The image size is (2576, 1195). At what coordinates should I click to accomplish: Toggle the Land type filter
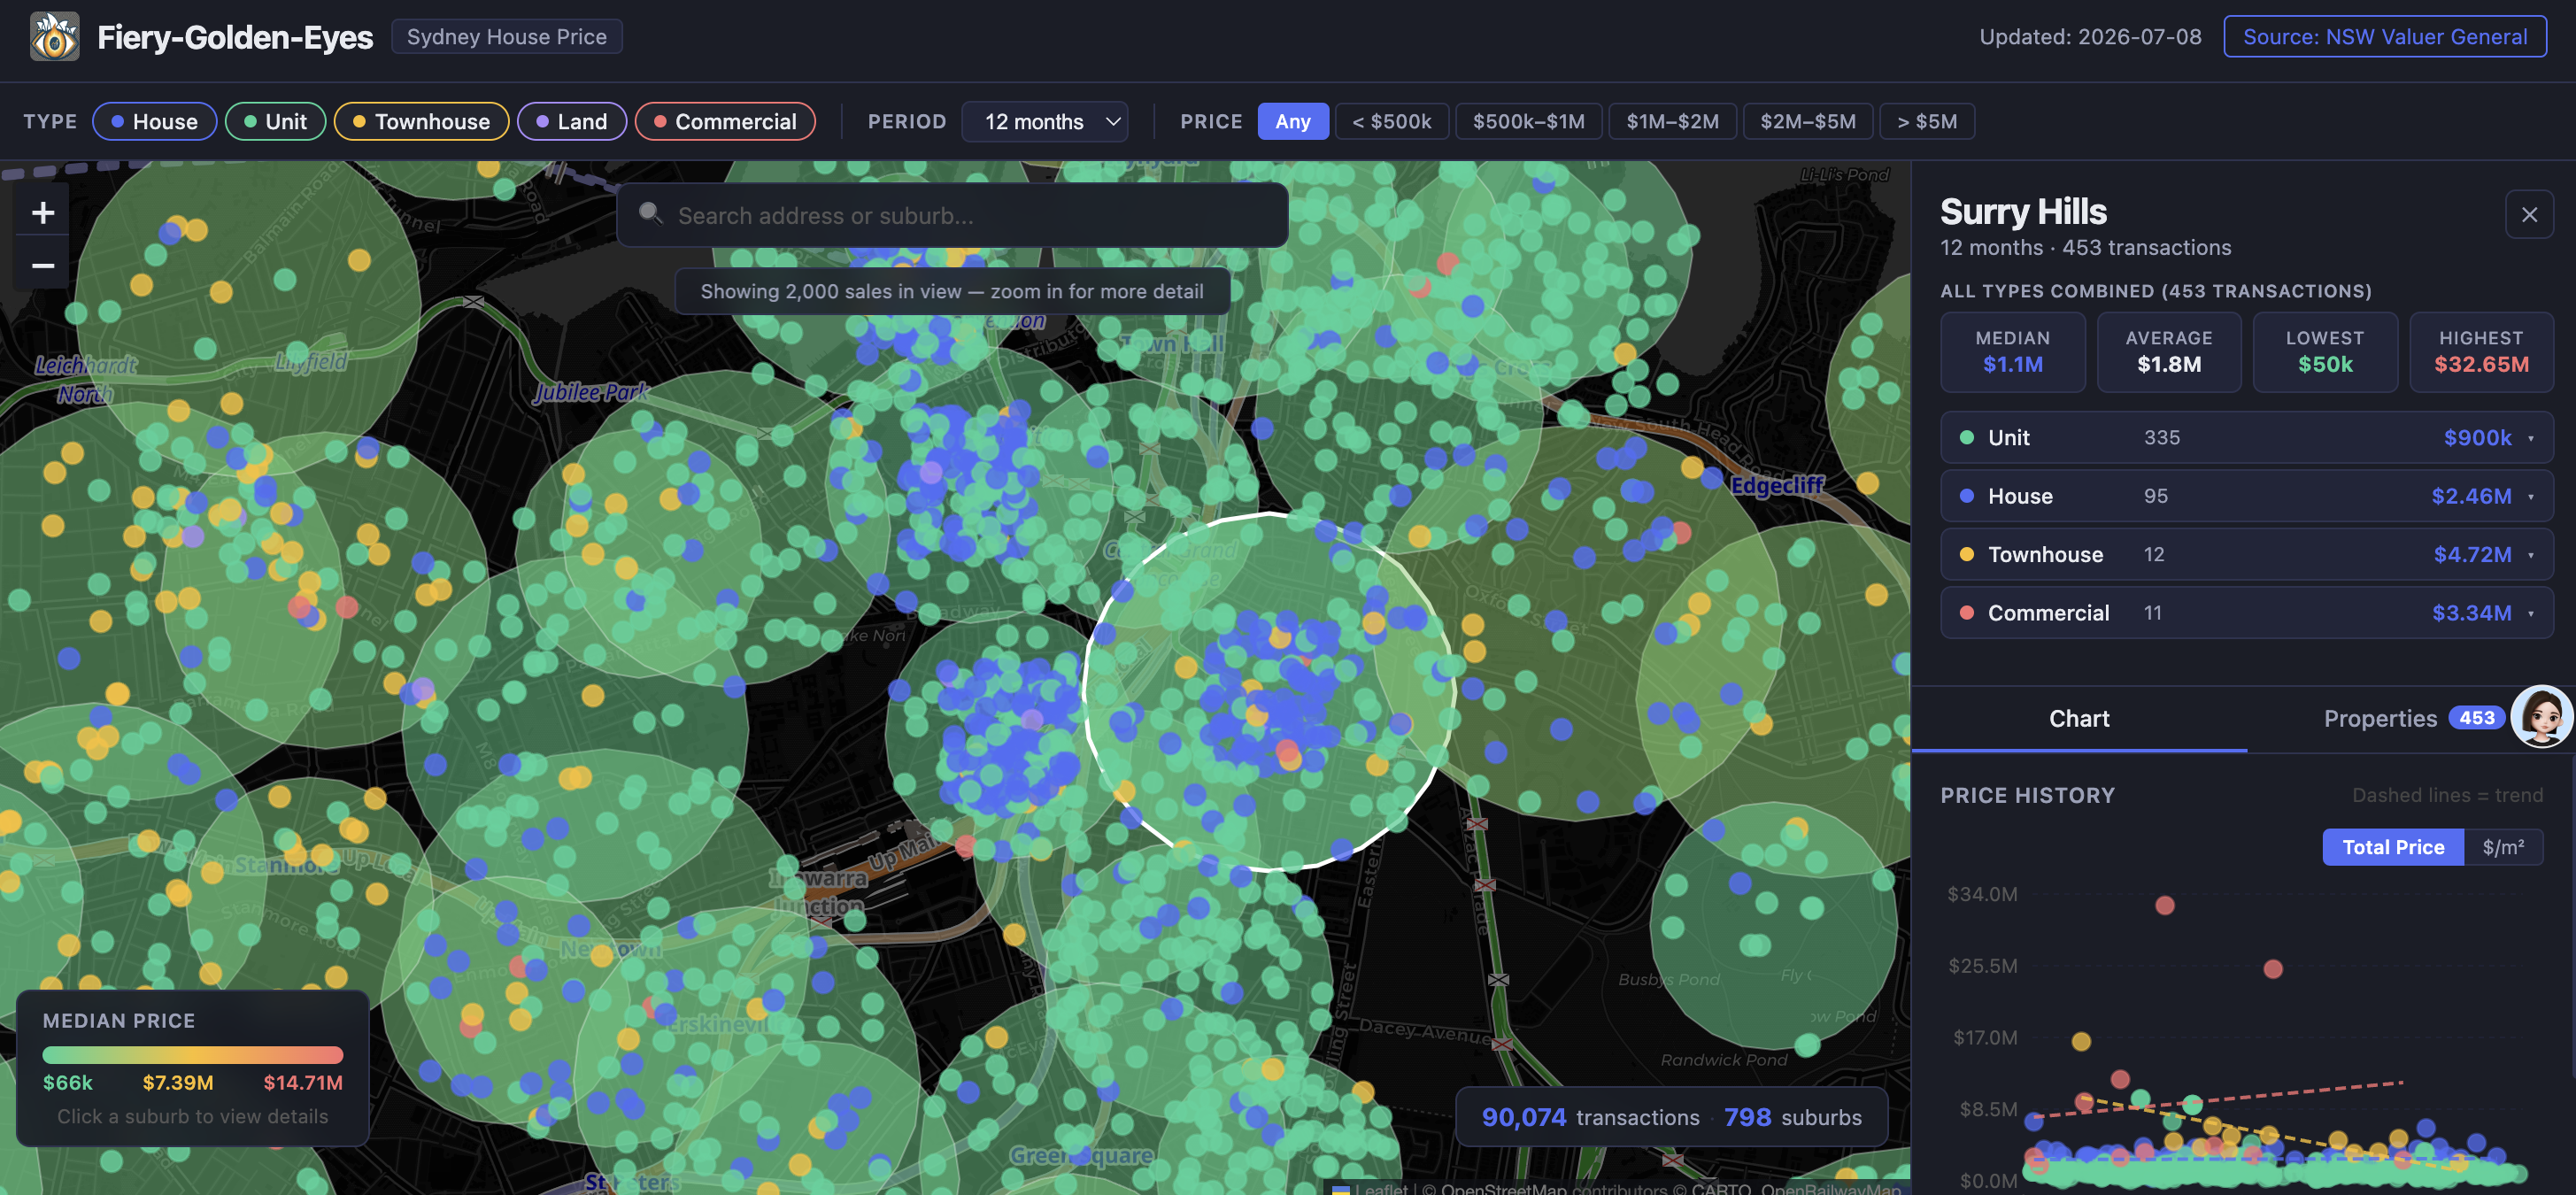(571, 121)
